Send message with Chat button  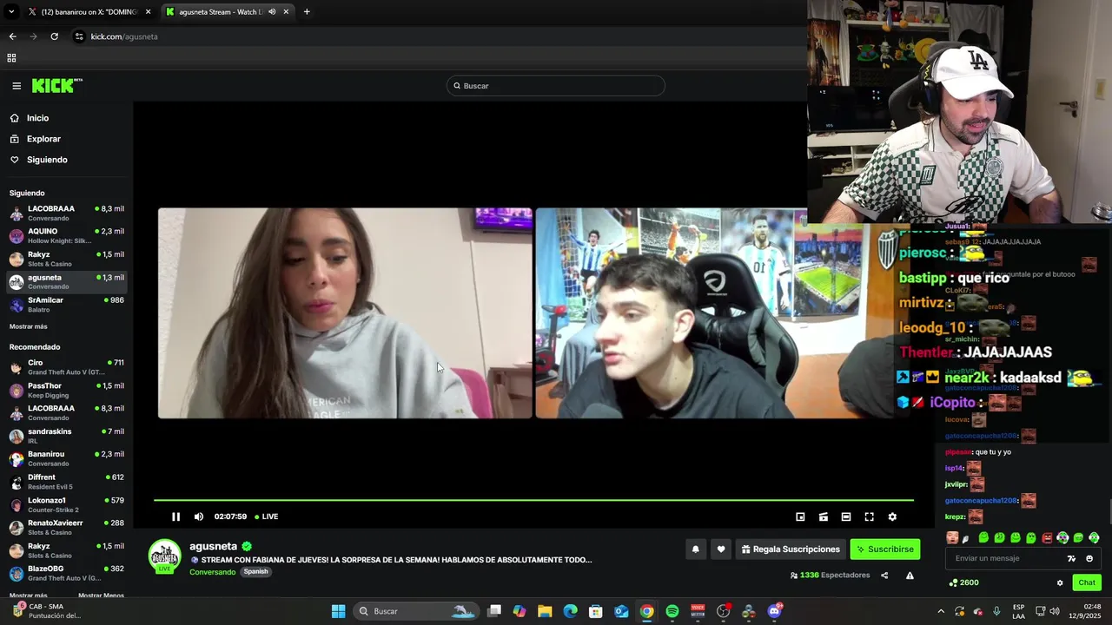1087,582
